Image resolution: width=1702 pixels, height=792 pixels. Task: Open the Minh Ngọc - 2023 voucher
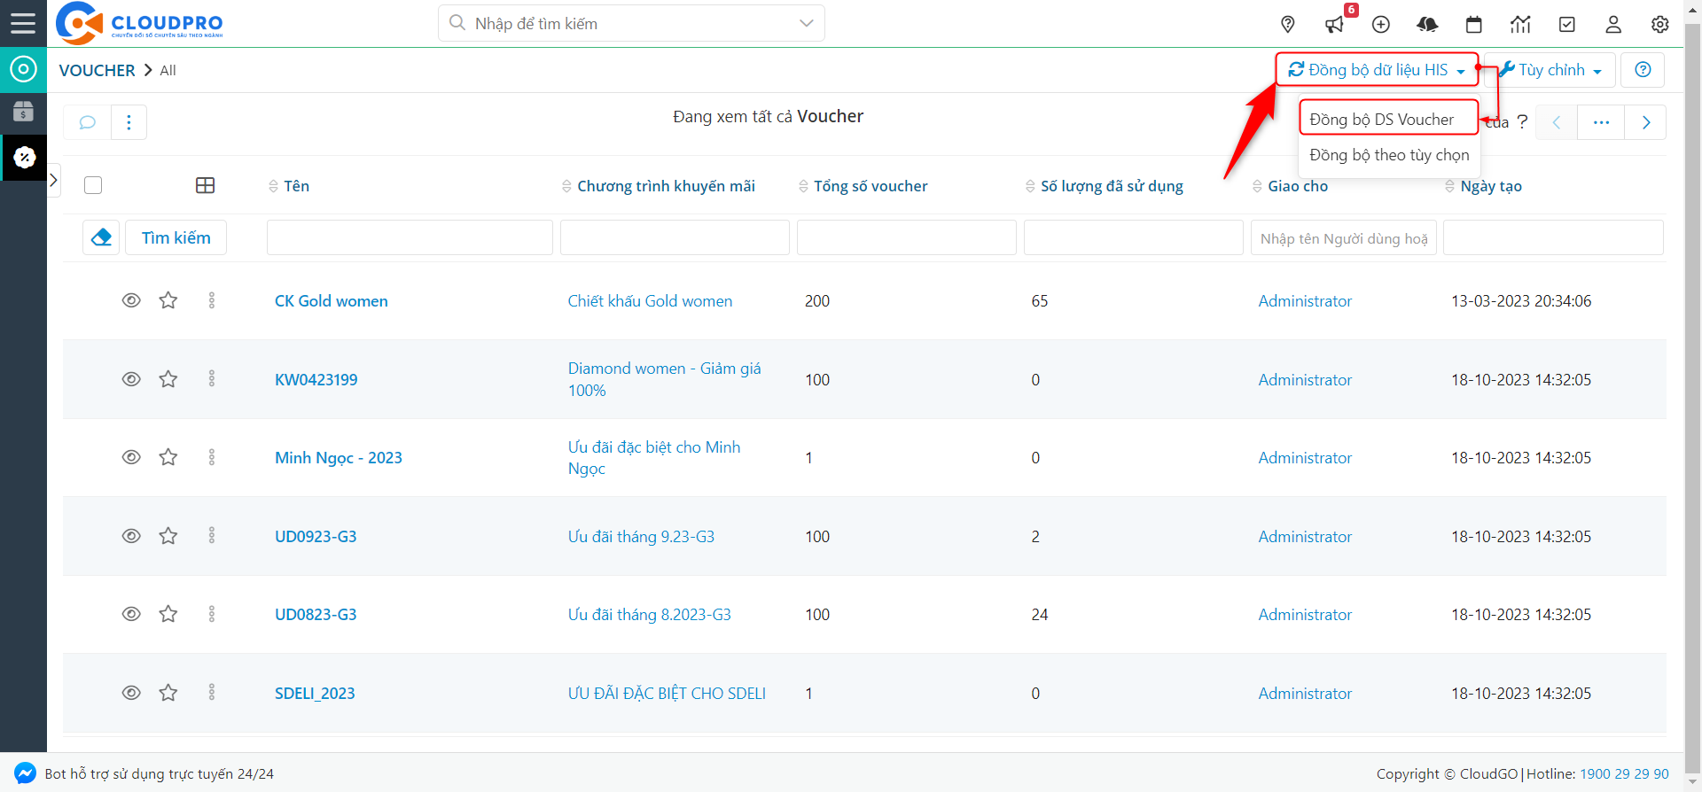tap(339, 458)
